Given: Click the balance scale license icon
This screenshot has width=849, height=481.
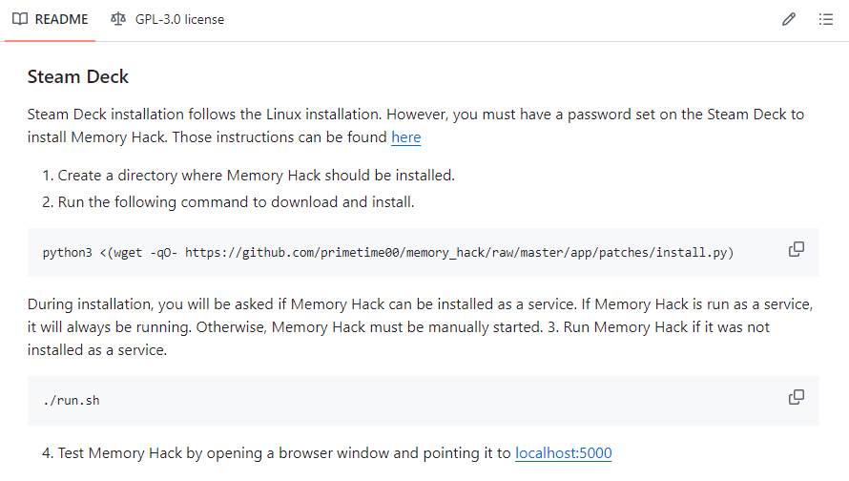Looking at the screenshot, I should [118, 19].
